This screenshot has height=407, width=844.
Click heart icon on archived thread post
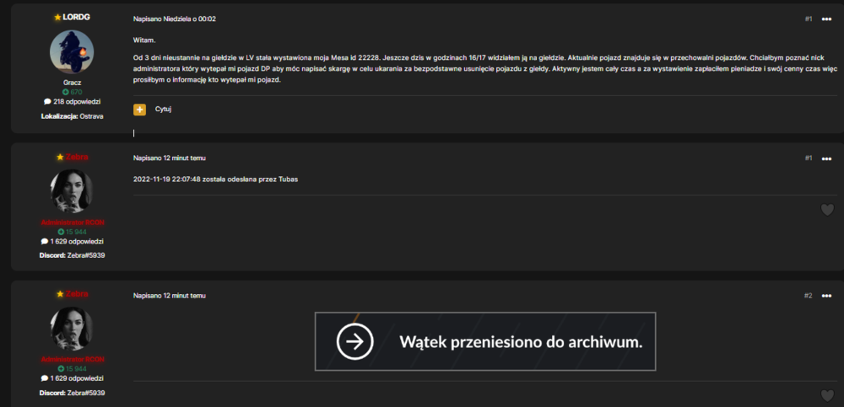(x=827, y=396)
